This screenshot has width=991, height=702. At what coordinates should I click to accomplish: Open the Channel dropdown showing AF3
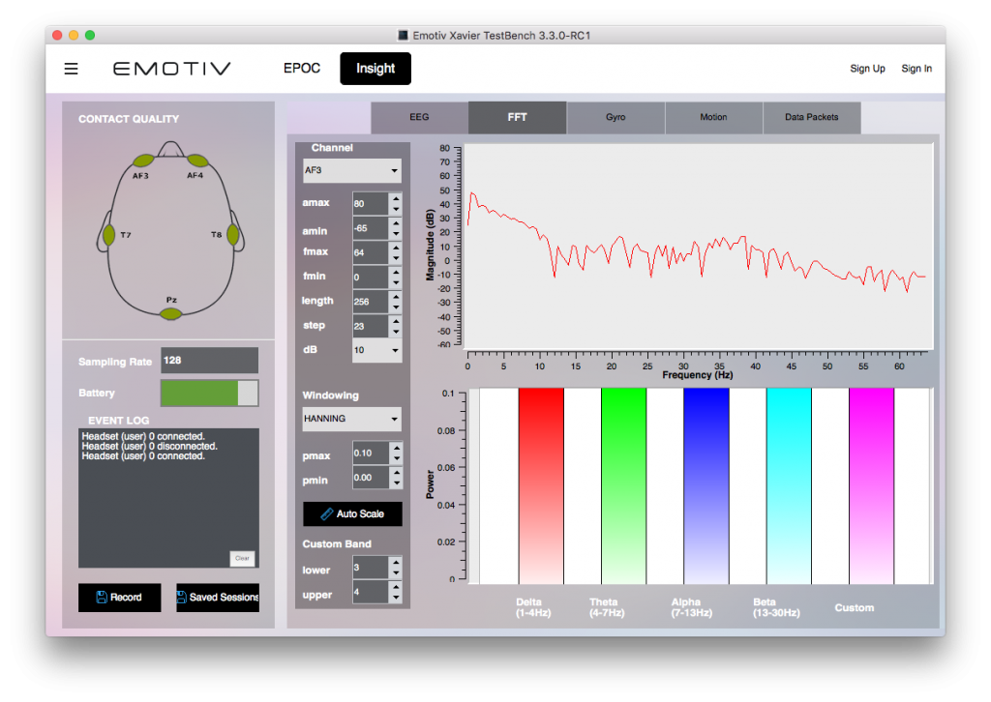tap(350, 170)
